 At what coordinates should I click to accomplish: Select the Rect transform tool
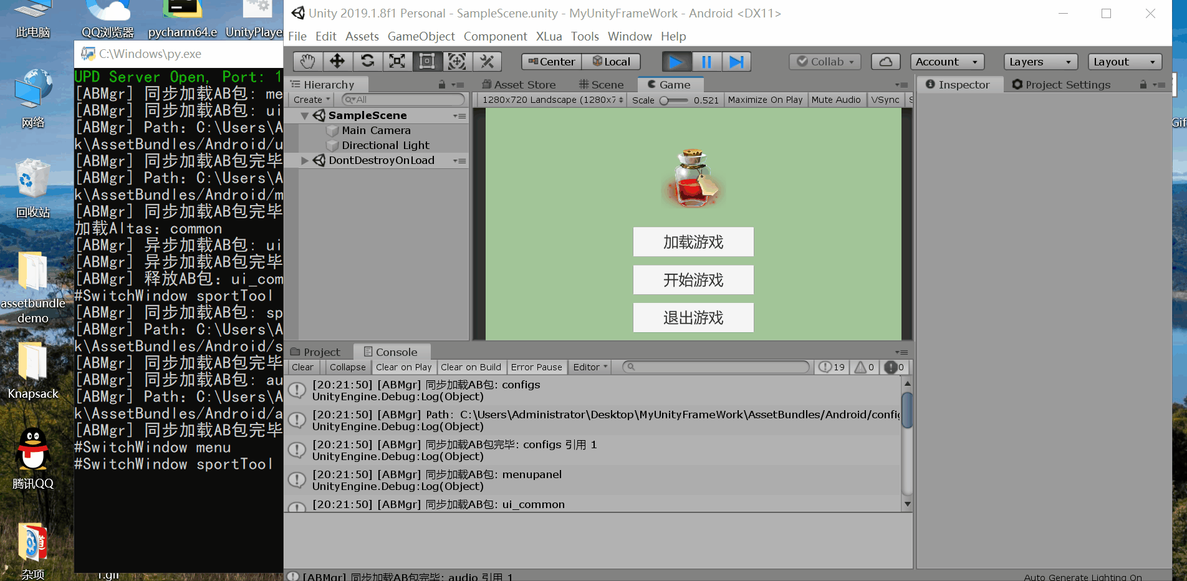pos(427,61)
